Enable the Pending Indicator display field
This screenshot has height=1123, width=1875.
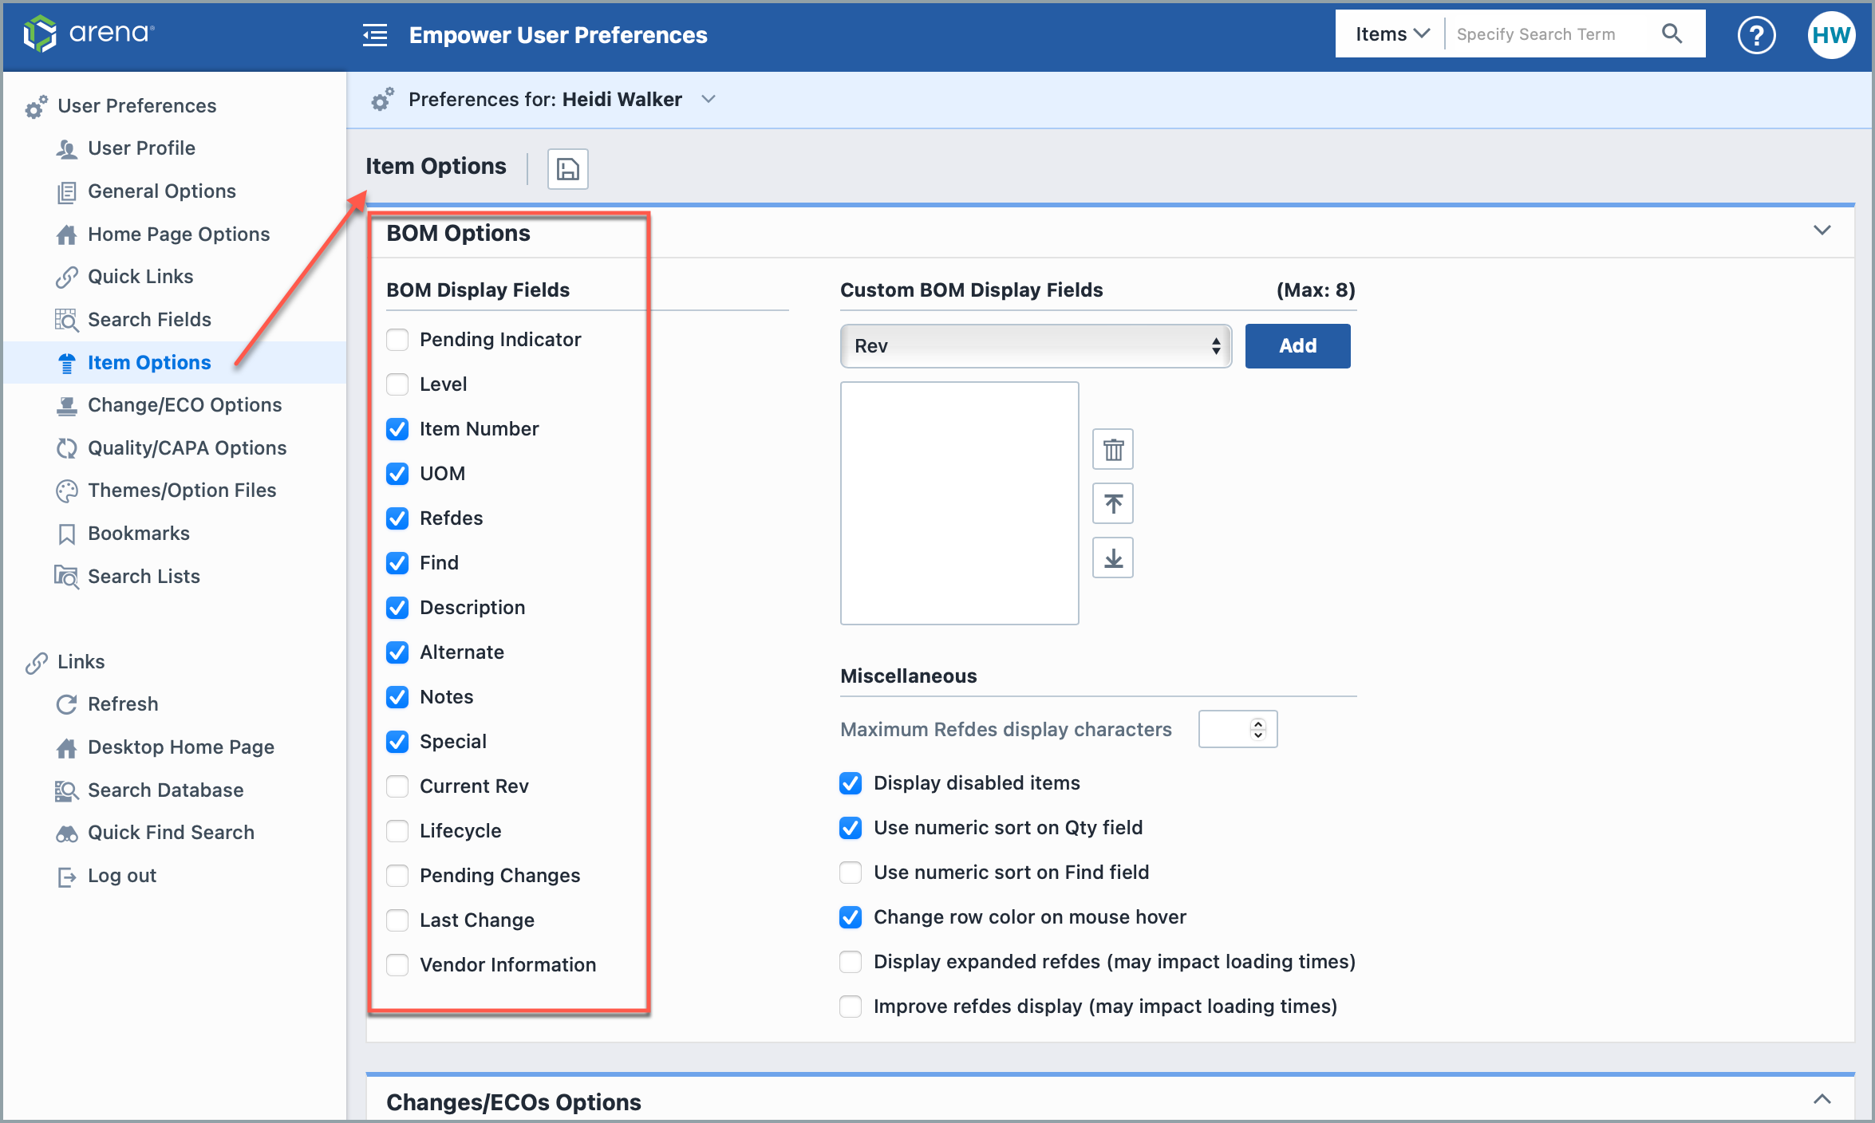click(397, 339)
